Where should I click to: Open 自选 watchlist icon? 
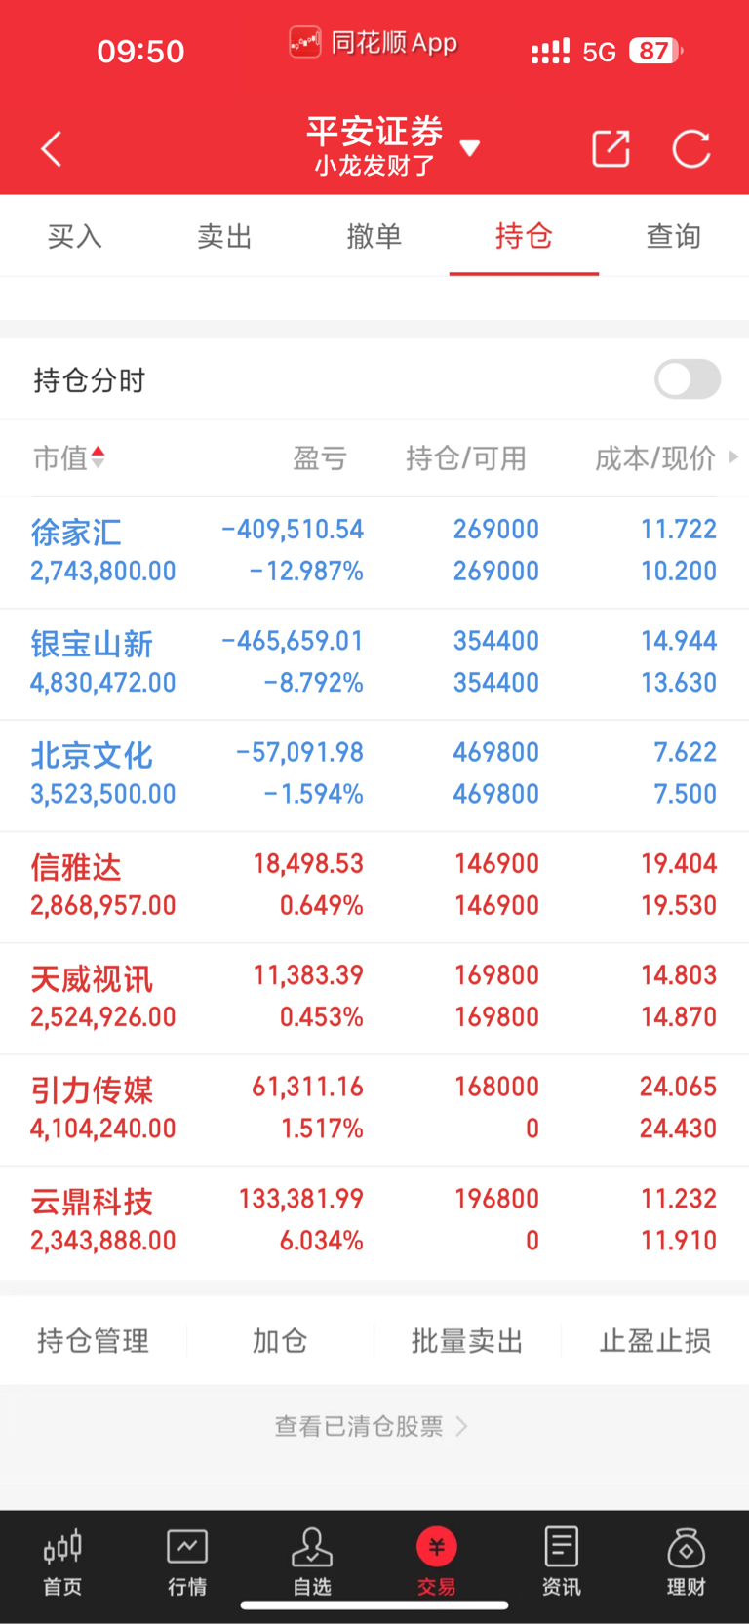(x=312, y=1562)
